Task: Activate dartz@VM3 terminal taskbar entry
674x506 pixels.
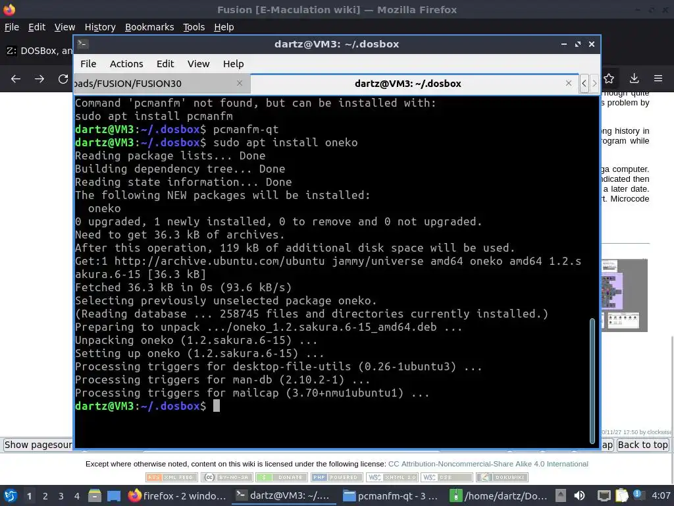Action: tap(285, 496)
